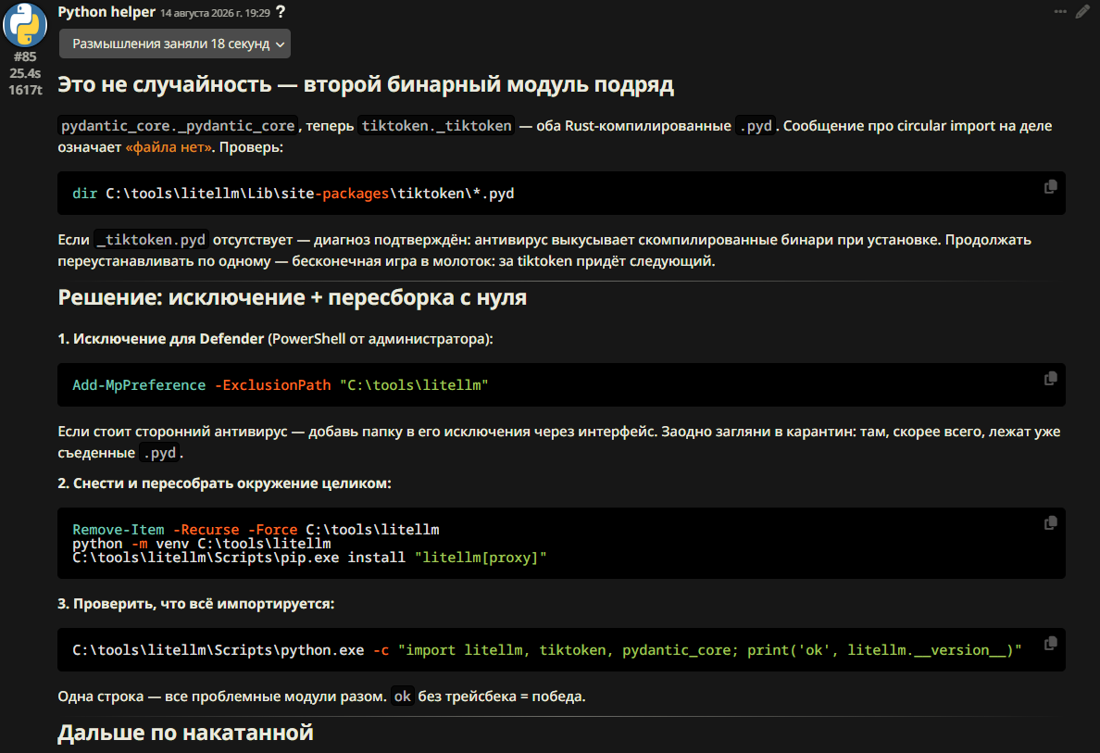This screenshot has height=753, width=1100.
Task: Click message number #85
Action: (25, 56)
